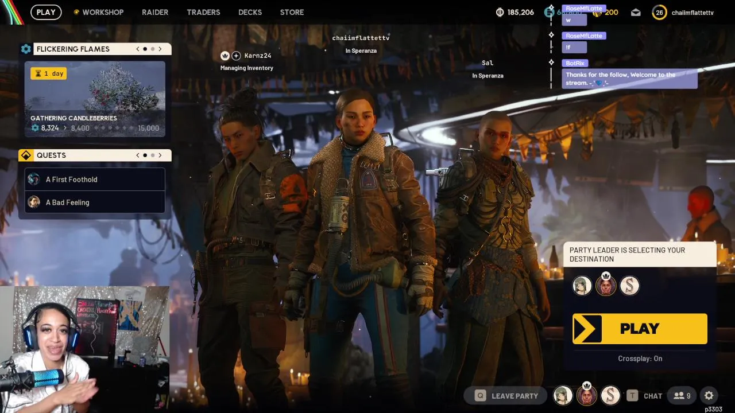This screenshot has width=735, height=413.
Task: Click the crowned leader avatar in bottom bar
Action: (x=586, y=395)
